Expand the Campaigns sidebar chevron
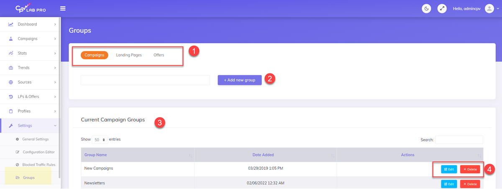Screen dimensions: 502x189 click(55, 39)
